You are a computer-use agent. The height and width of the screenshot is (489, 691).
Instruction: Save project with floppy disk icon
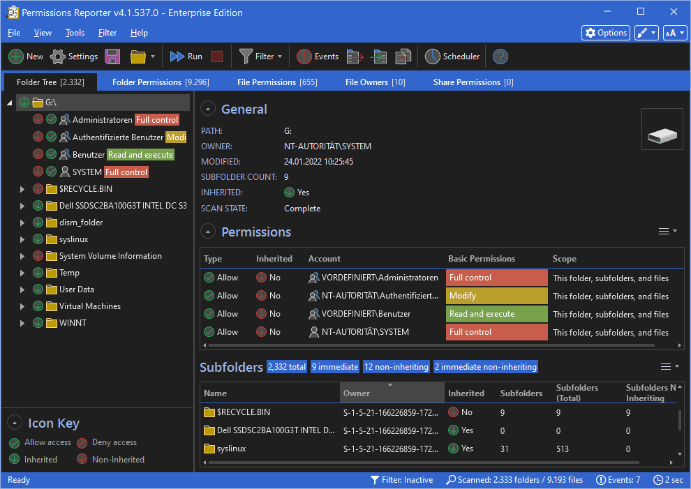[112, 57]
